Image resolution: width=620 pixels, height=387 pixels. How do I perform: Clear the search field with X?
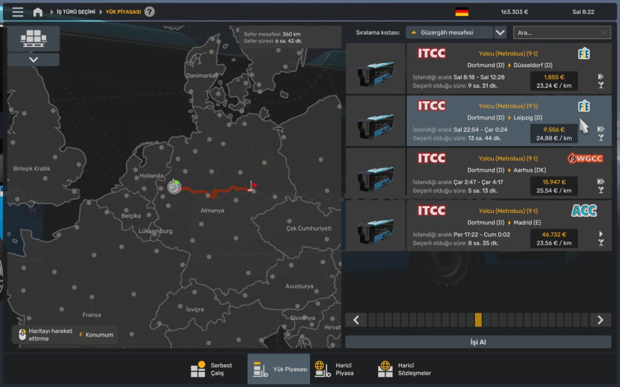tap(604, 33)
